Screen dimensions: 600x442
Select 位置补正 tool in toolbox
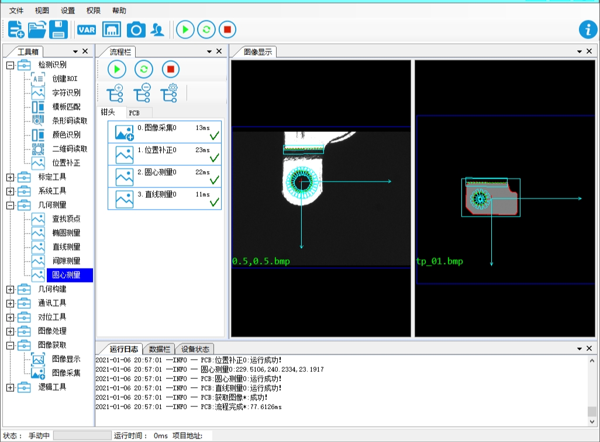click(x=66, y=163)
